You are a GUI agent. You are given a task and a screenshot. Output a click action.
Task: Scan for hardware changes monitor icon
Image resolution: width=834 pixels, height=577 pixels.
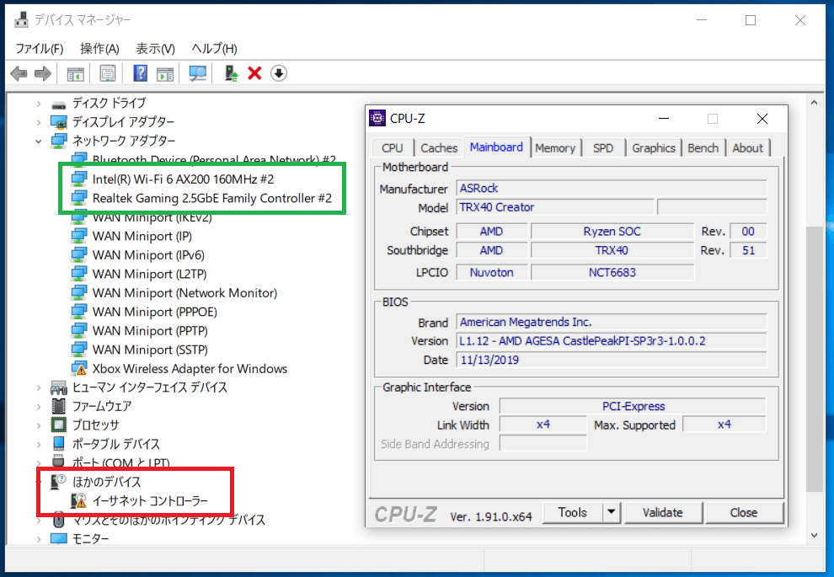coord(197,73)
